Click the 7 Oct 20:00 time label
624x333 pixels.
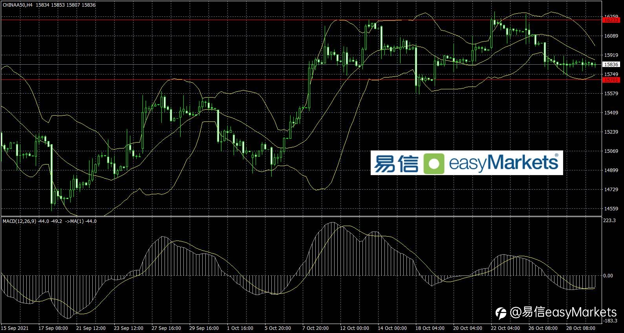point(315,328)
